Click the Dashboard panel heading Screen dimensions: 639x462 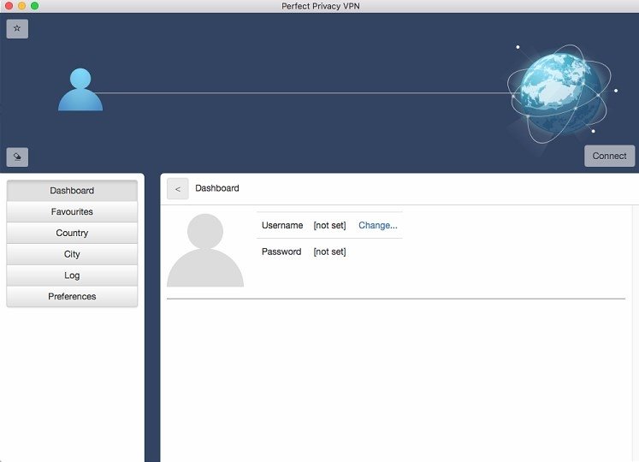(x=216, y=188)
